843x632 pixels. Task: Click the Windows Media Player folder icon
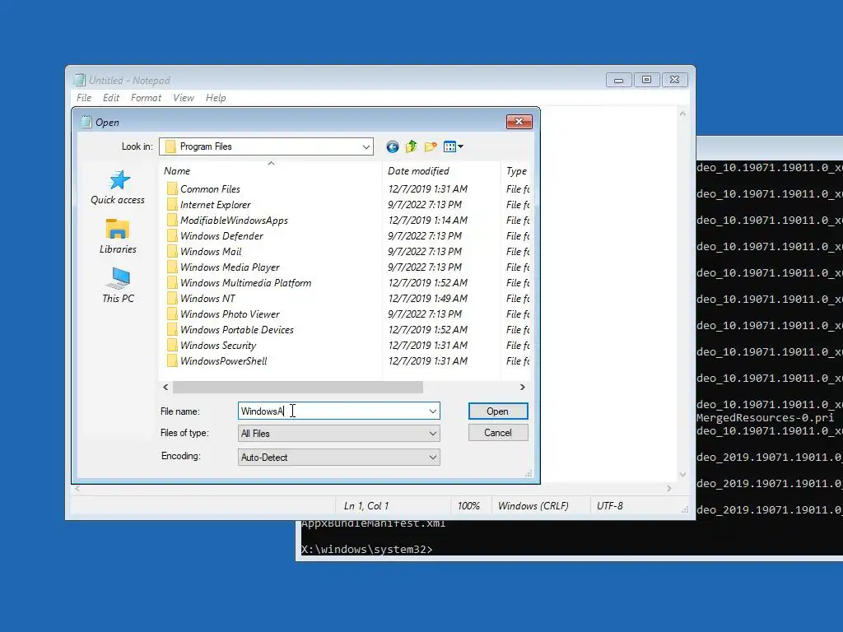coord(172,267)
